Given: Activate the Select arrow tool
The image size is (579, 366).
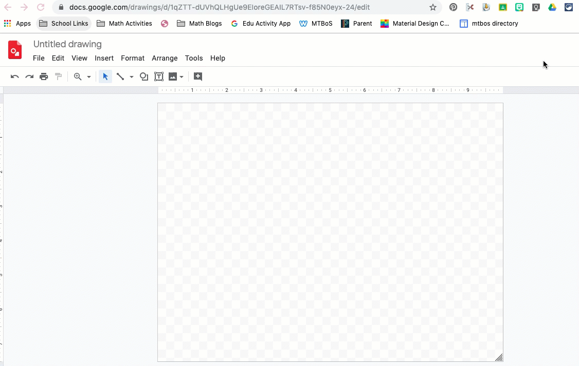Looking at the screenshot, I should [x=105, y=76].
